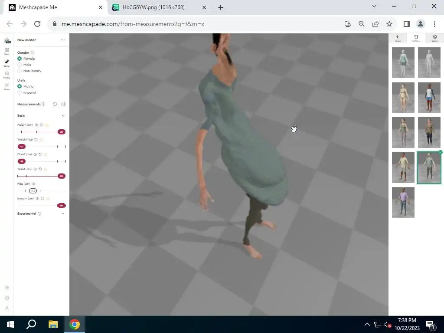The height and width of the screenshot is (333, 444).
Task: Select the Female gender option
Action: 20,59
